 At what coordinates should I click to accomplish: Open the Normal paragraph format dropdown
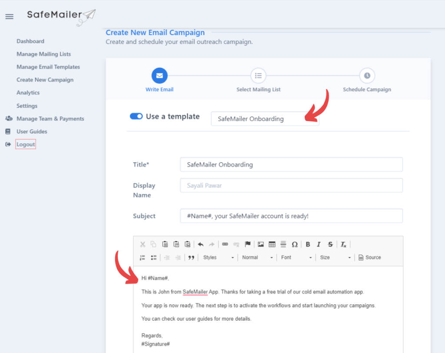257,257
